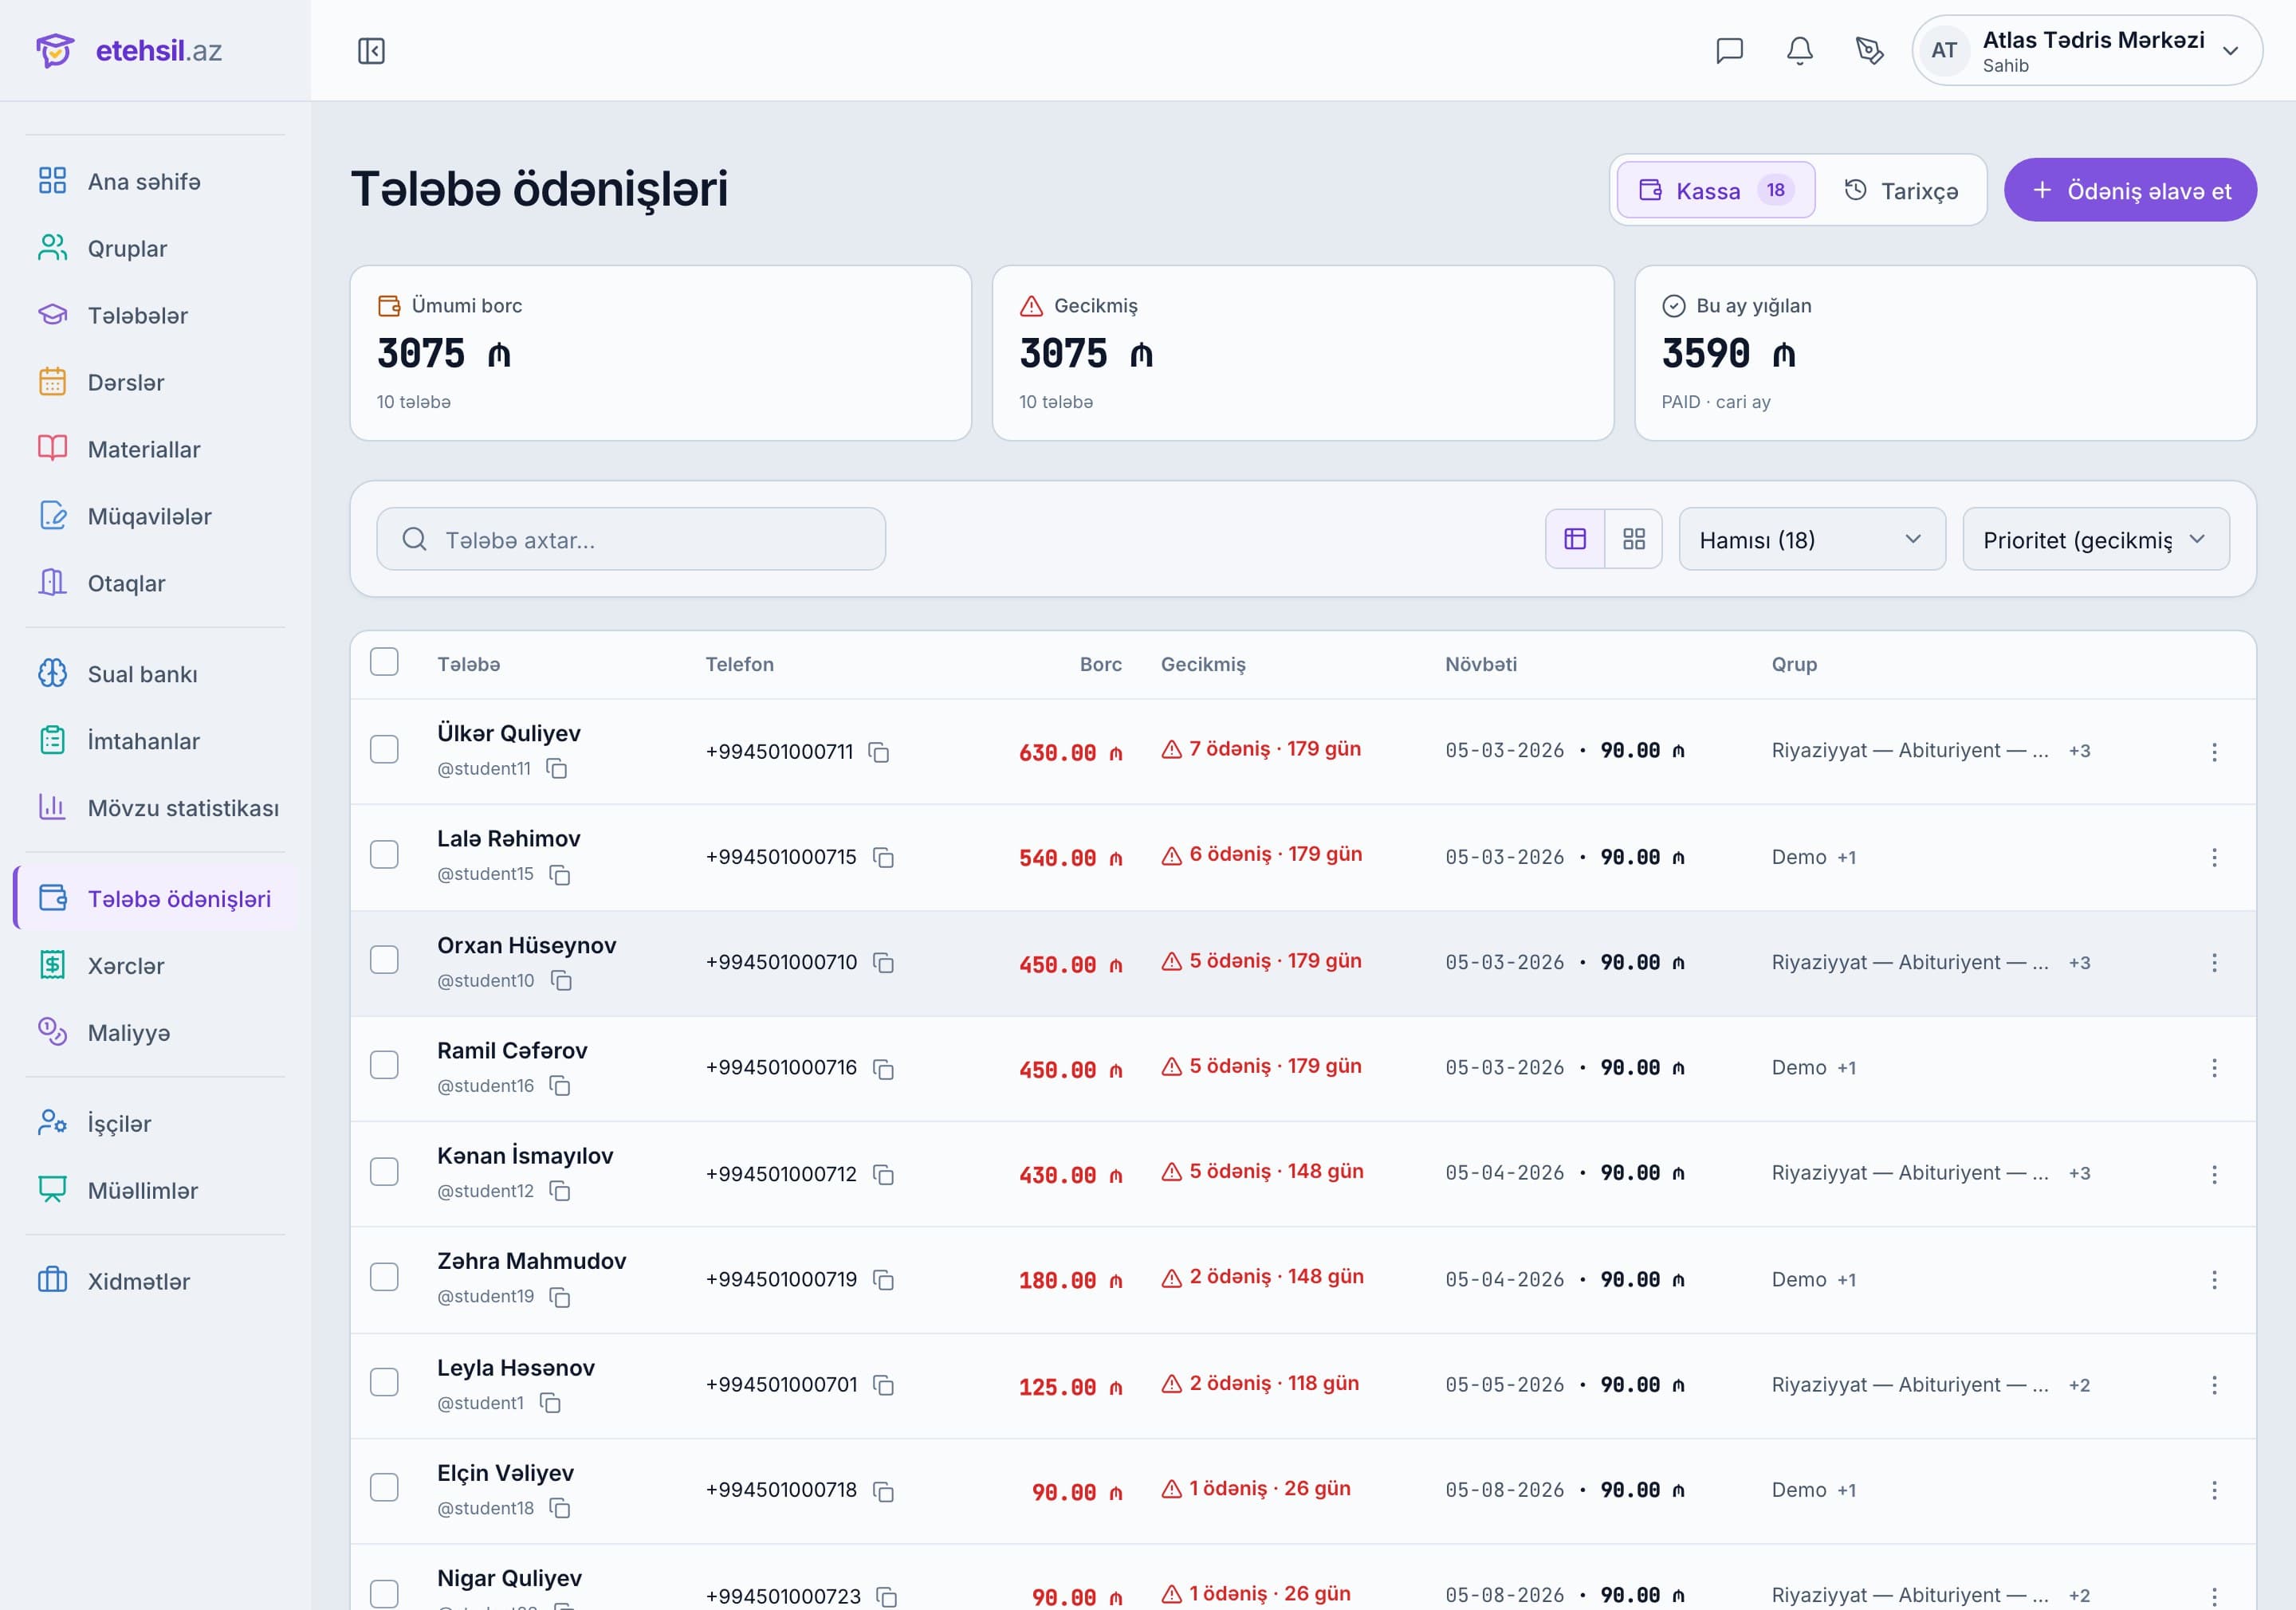The image size is (2296, 1610).
Task: Copy username @student16
Action: coord(560,1086)
